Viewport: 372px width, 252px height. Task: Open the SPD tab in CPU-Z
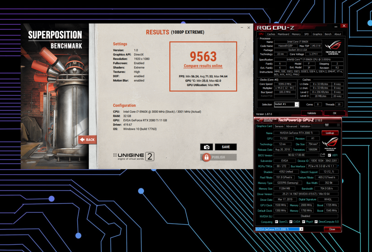pos(306,34)
